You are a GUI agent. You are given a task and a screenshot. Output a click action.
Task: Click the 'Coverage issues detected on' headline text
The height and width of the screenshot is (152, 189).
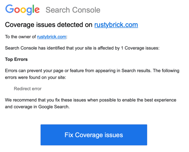click(x=49, y=25)
